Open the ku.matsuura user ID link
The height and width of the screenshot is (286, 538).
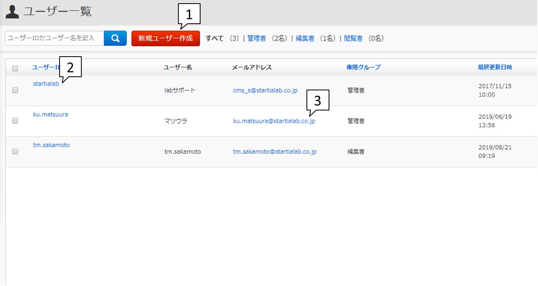(x=50, y=114)
